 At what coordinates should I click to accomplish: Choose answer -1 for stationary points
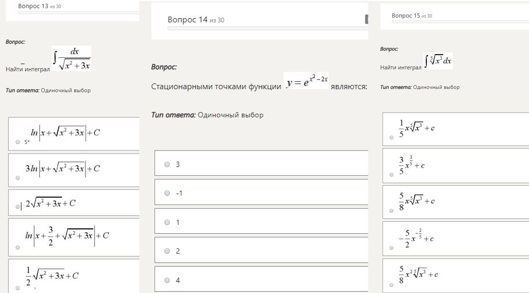167,193
